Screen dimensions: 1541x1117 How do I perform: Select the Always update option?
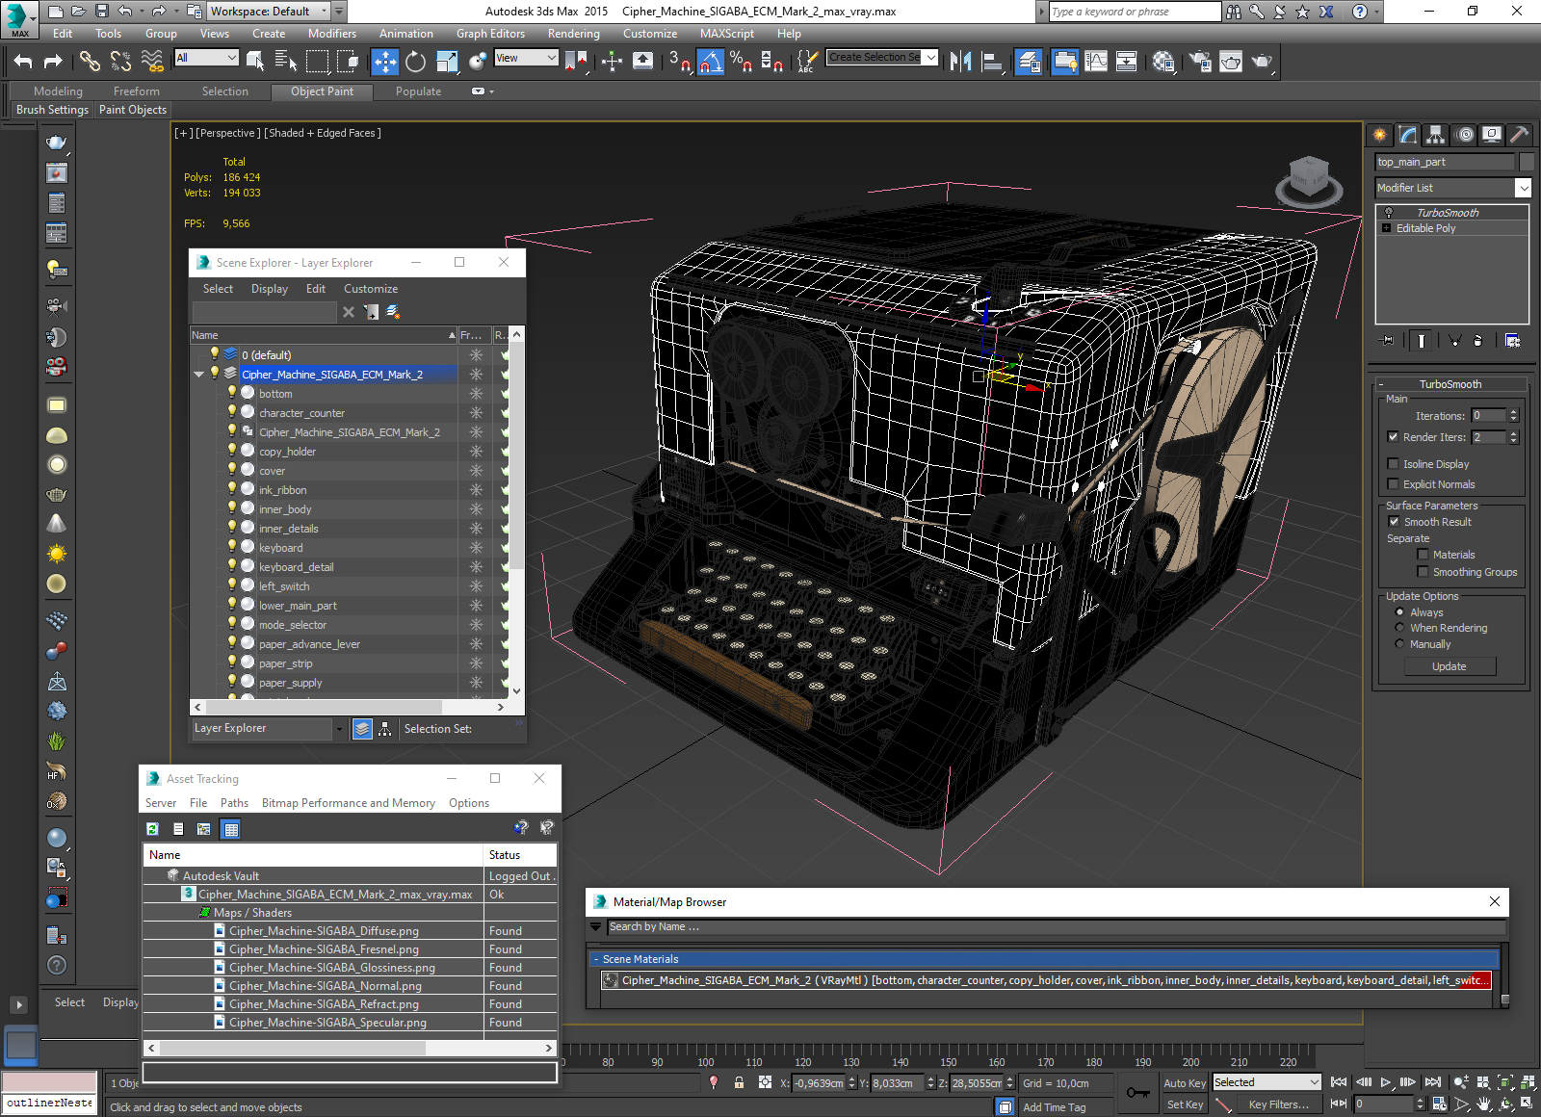coord(1399,612)
